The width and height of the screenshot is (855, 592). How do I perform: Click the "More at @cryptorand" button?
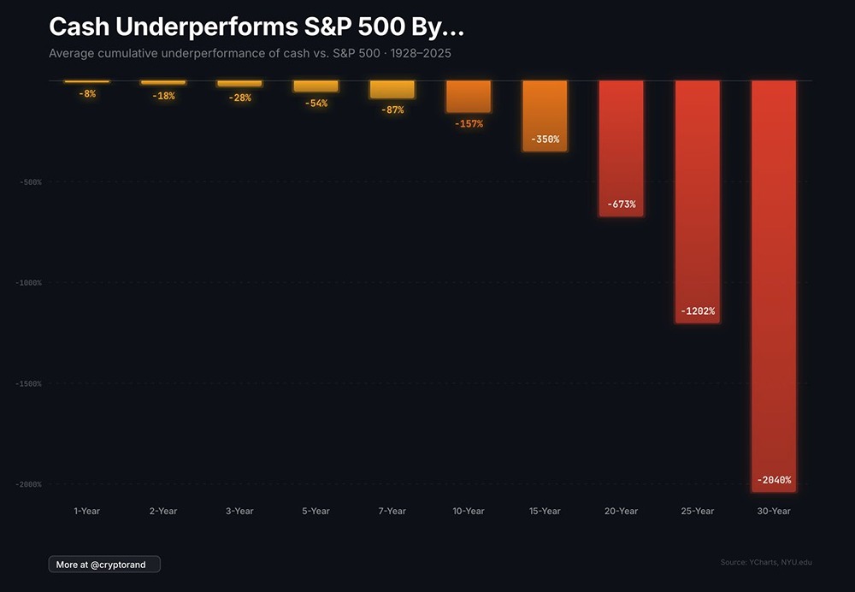tap(104, 565)
